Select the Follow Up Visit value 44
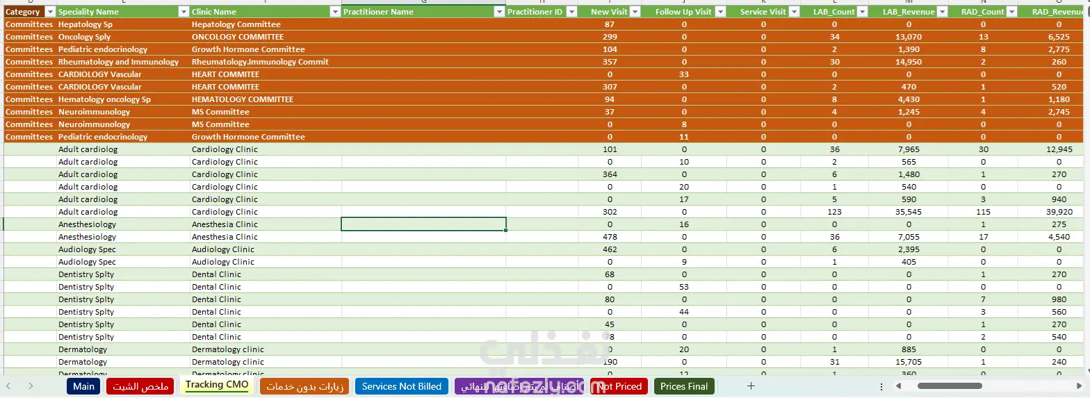 (684, 312)
